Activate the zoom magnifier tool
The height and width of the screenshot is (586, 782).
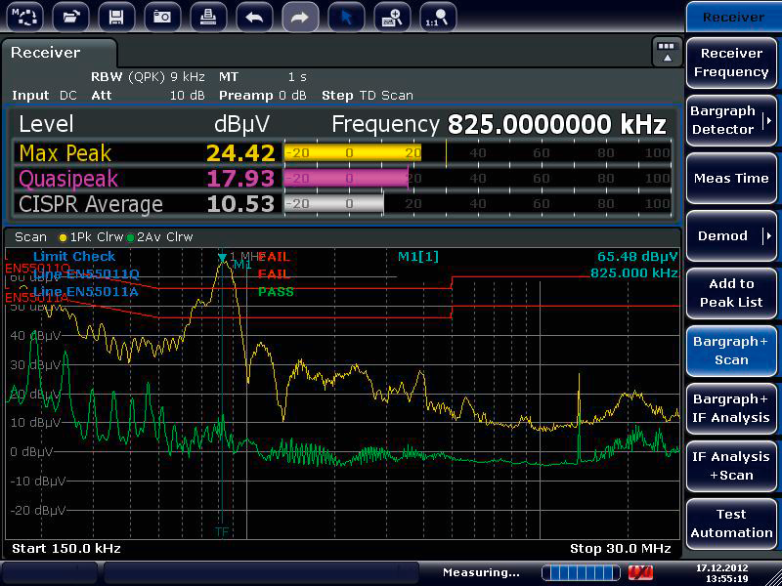(x=393, y=17)
